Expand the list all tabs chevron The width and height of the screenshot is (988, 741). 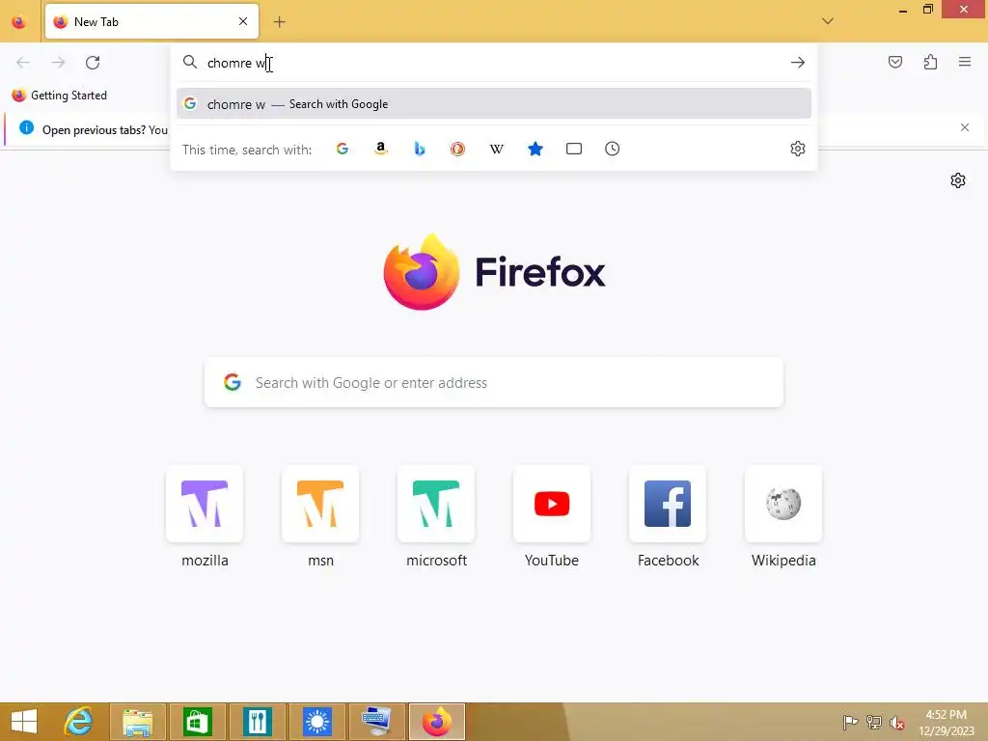tap(827, 21)
